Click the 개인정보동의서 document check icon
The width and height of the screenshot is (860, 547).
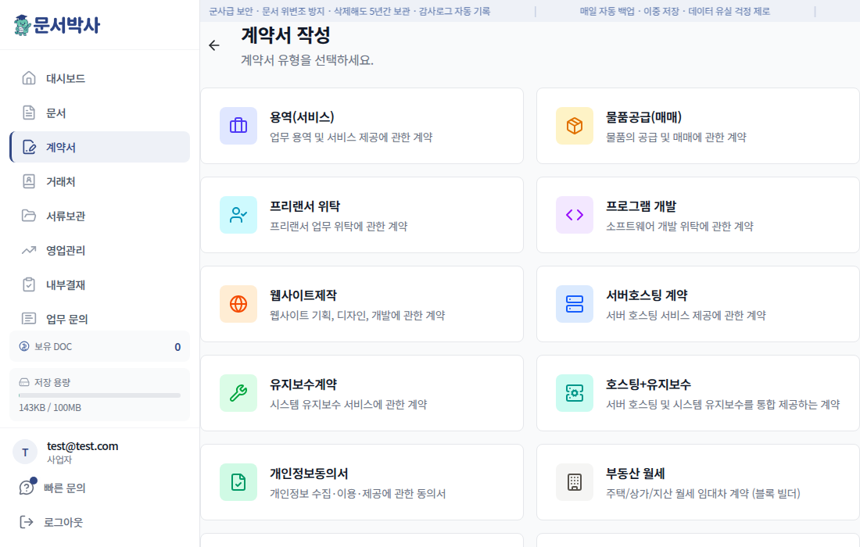pyautogui.click(x=238, y=482)
